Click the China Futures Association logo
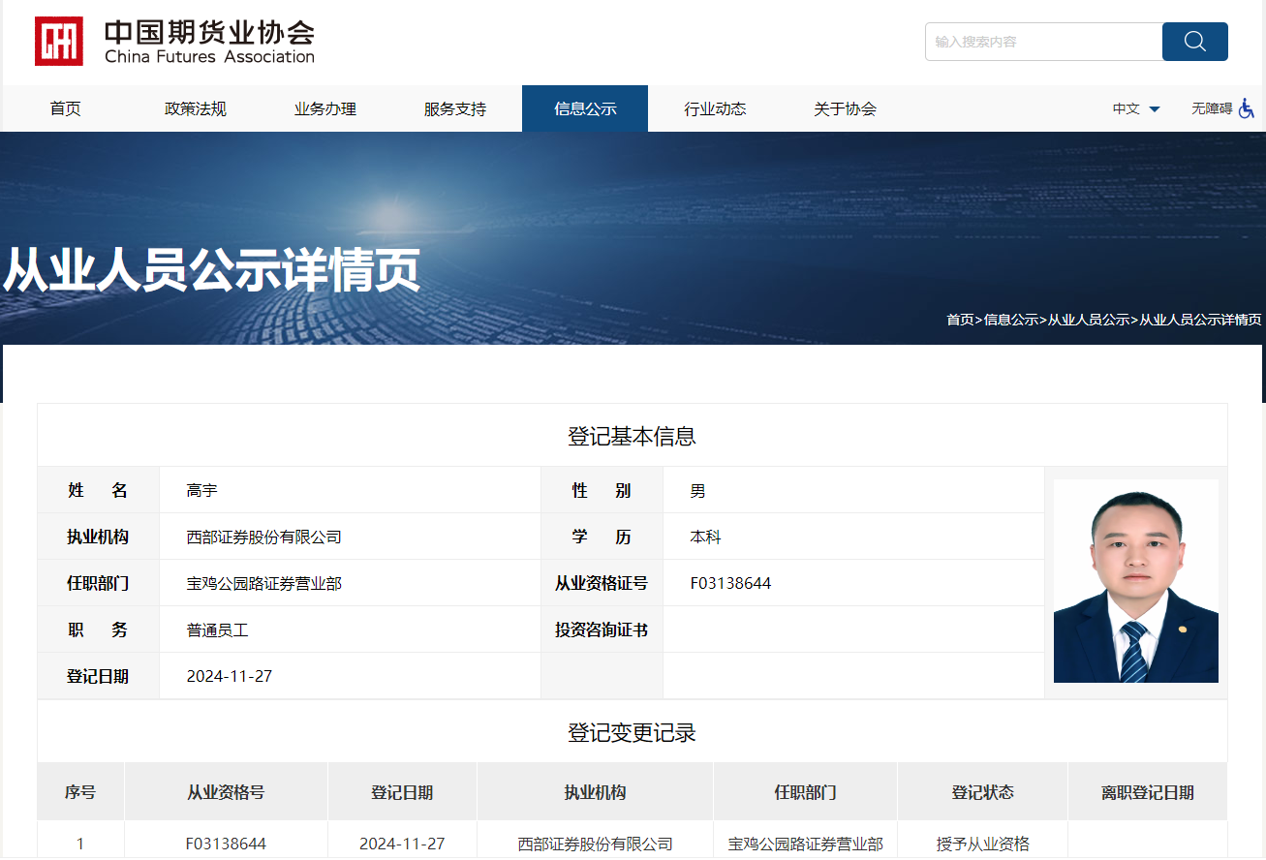This screenshot has width=1266, height=860. click(175, 42)
